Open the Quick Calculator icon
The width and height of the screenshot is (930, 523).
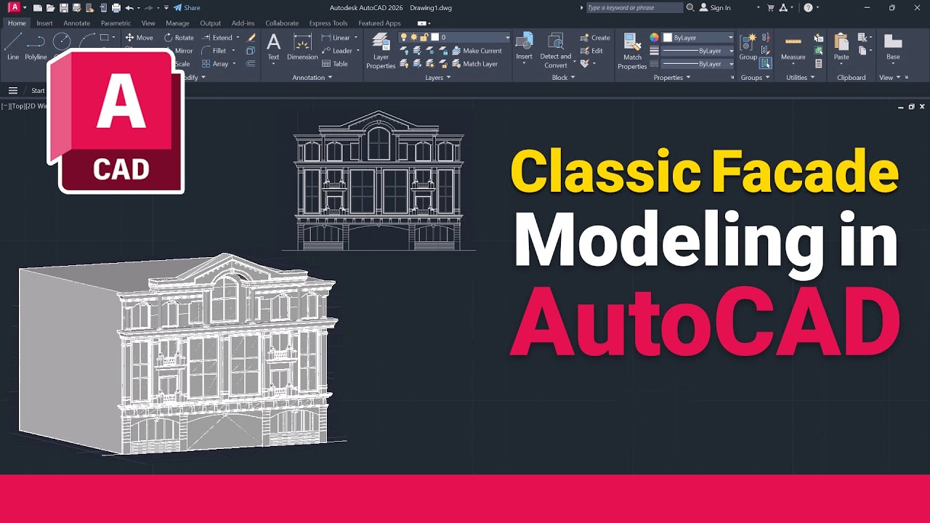pyautogui.click(x=819, y=64)
